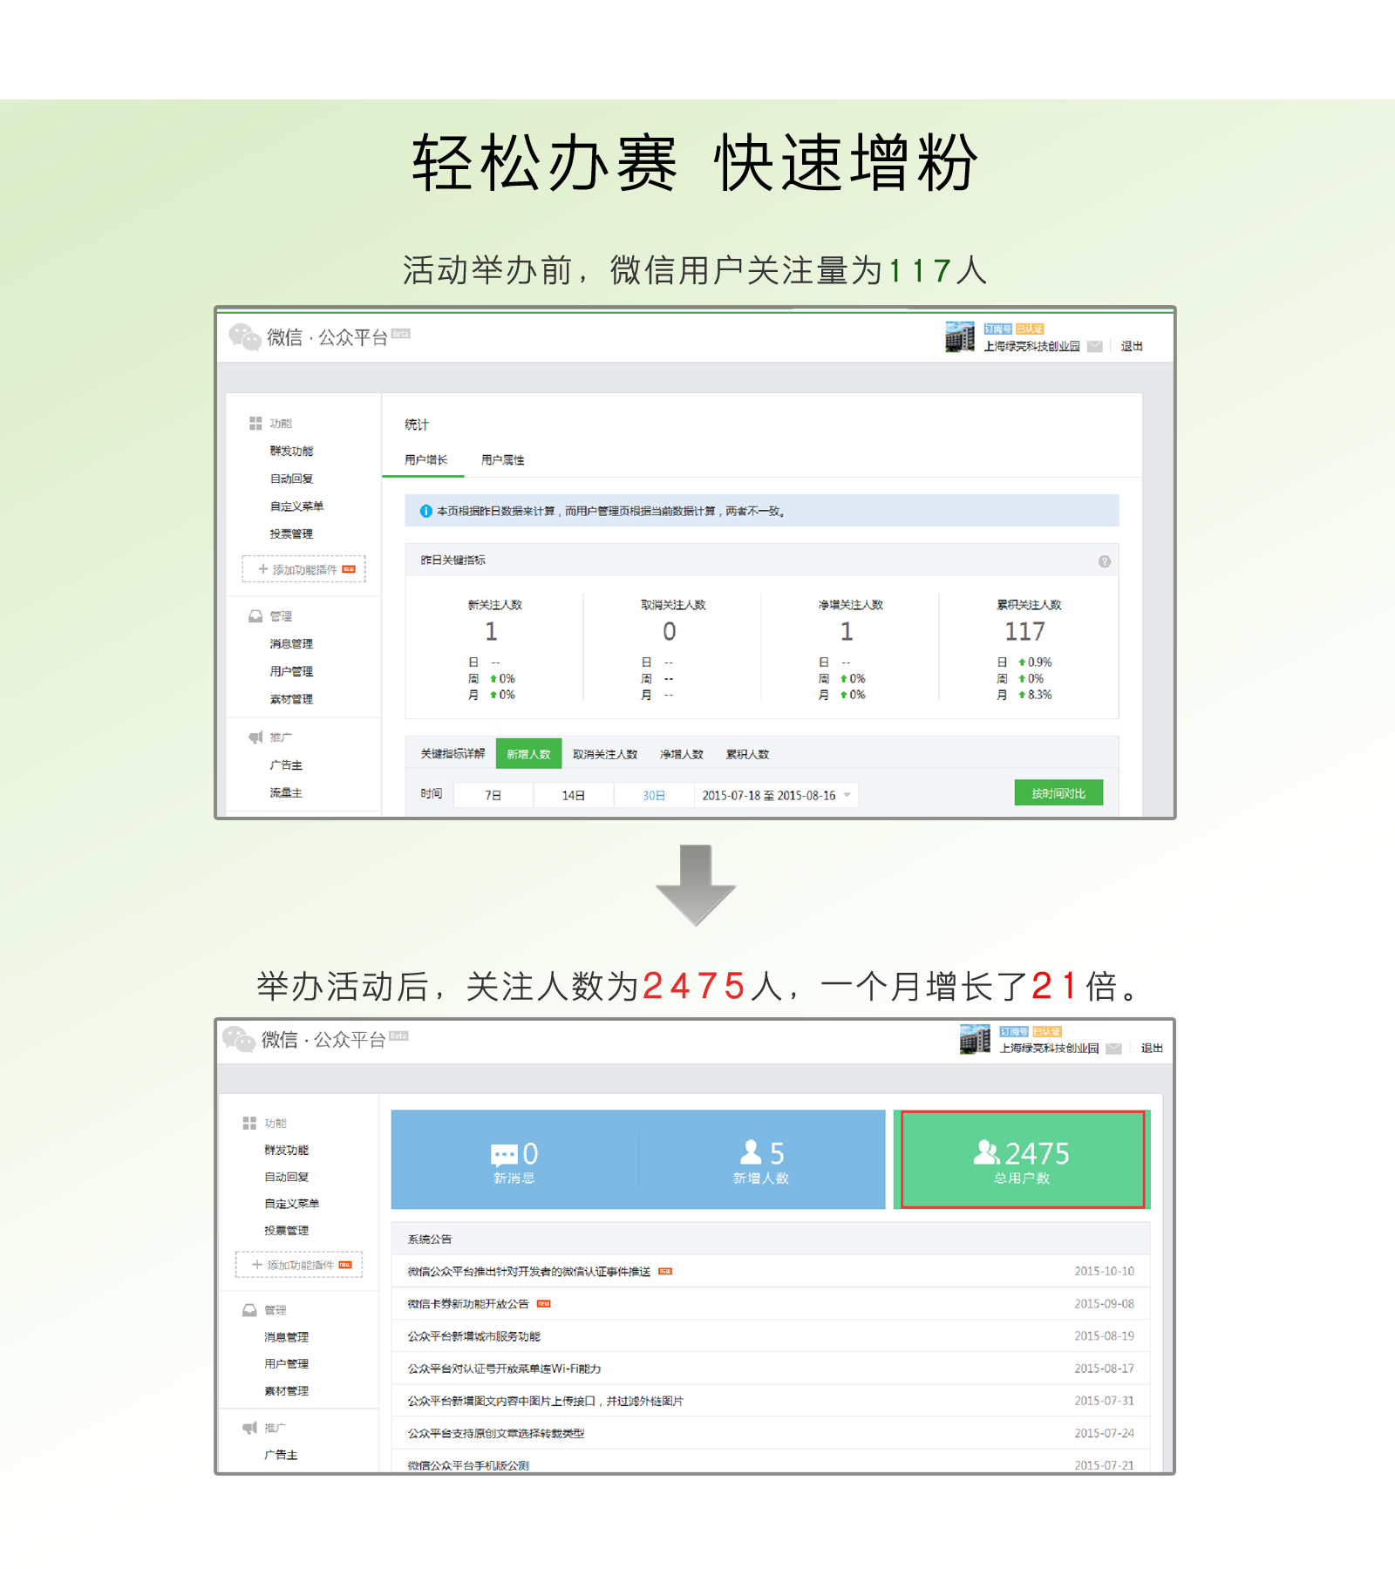Click the 总用户数 people icon next to 2475
Image resolution: width=1395 pixels, height=1569 pixels.
[x=986, y=1153]
